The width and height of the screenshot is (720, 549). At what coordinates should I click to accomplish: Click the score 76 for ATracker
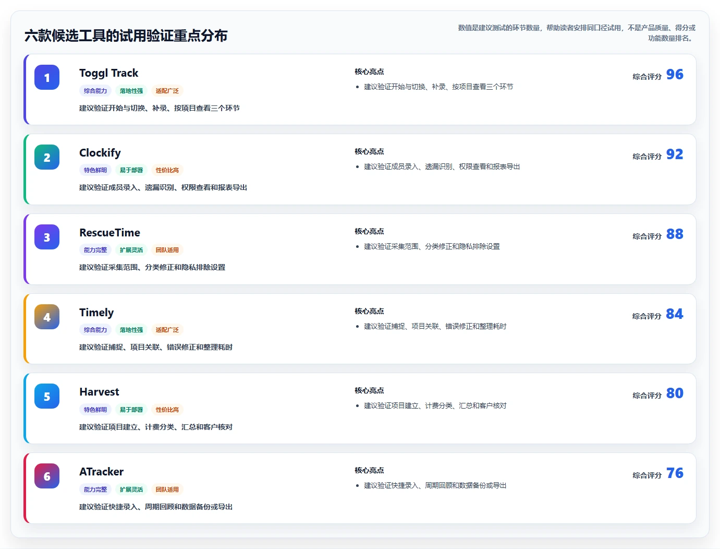tap(675, 473)
